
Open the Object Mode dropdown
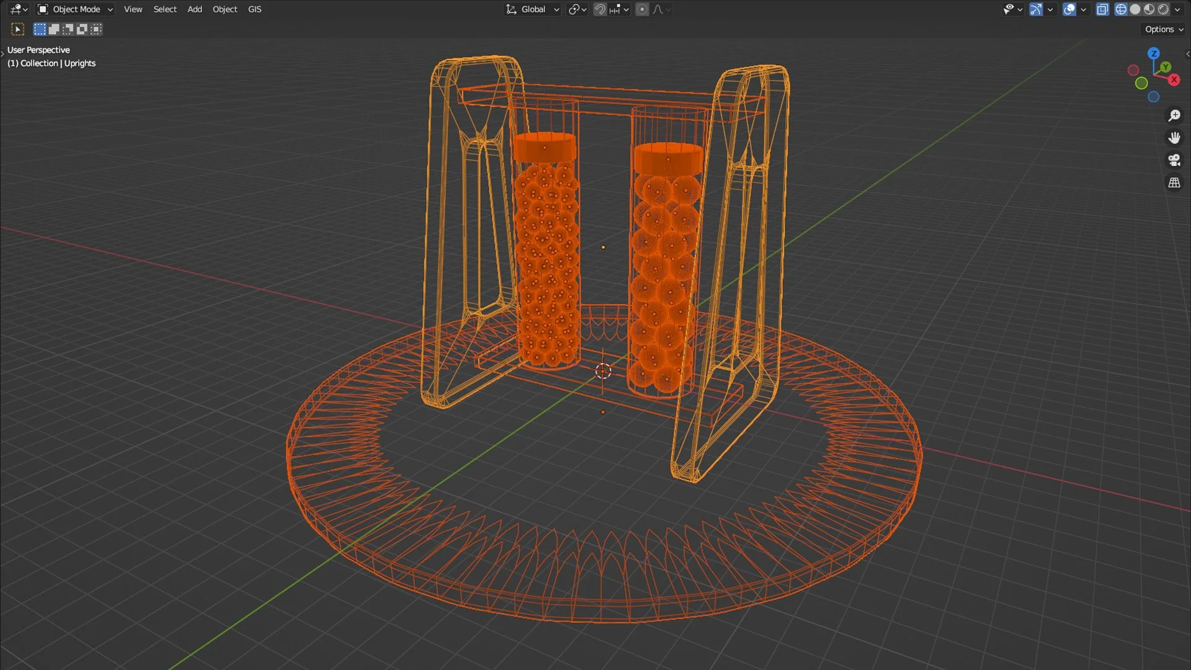[76, 9]
